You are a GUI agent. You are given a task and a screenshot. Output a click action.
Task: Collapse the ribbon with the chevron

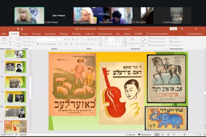(x=204, y=49)
